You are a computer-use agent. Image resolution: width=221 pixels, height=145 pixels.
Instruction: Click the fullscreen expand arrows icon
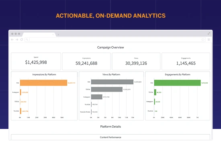(x=209, y=33)
